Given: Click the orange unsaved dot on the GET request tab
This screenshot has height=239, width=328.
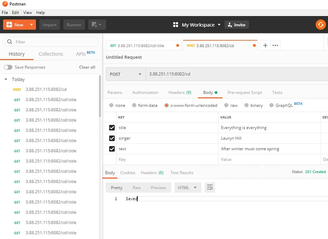Looking at the screenshot, I should coord(178,45).
